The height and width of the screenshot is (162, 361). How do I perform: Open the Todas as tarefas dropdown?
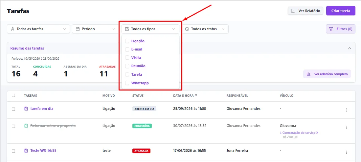(38, 29)
